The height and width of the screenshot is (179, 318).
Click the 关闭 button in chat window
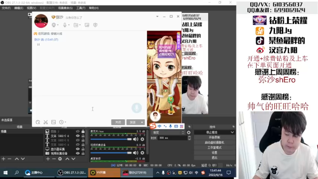[118, 122]
